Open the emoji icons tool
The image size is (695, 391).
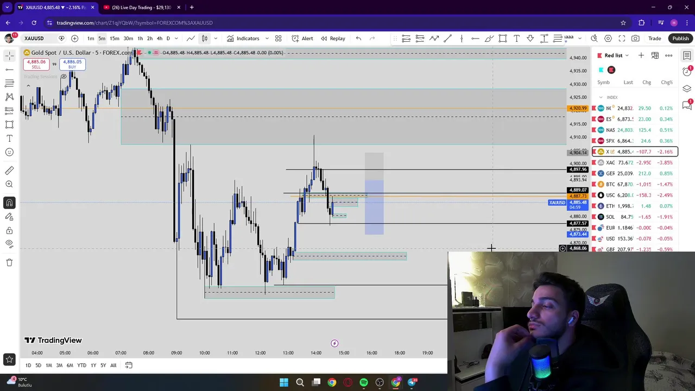pos(9,152)
